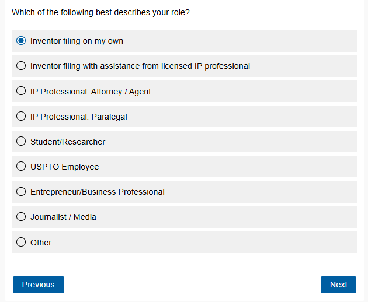Select the 'Inventor filing on my own' radio button
The width and height of the screenshot is (368, 302).
[21, 41]
